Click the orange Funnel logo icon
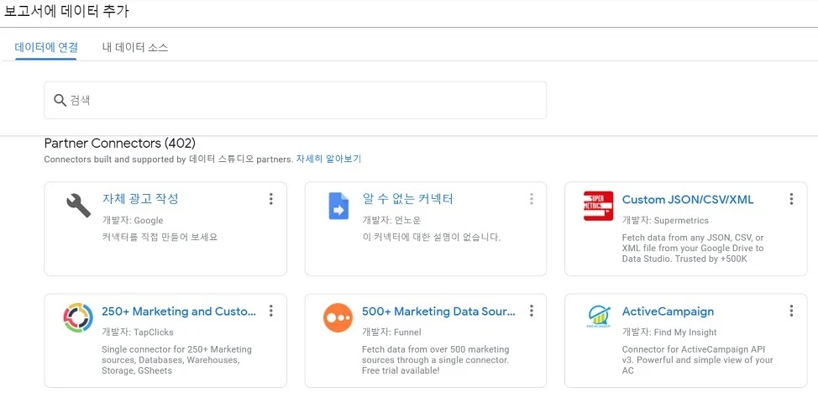Screen dimensions: 818x393 click(x=338, y=317)
